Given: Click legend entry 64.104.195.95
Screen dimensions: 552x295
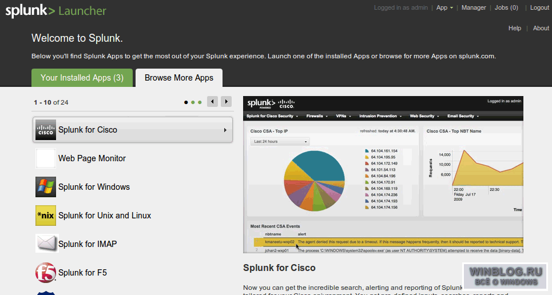Looking at the screenshot, I should click(380, 157).
